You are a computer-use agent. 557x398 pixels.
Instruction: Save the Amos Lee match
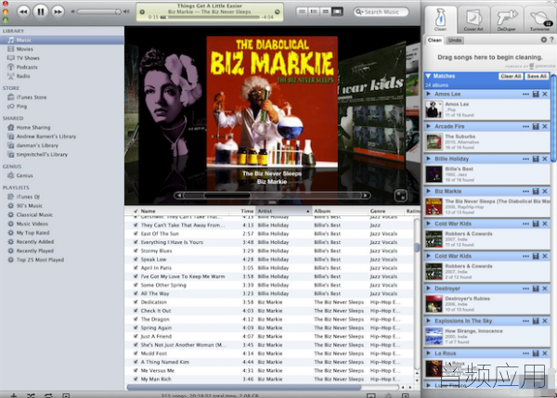536,94
